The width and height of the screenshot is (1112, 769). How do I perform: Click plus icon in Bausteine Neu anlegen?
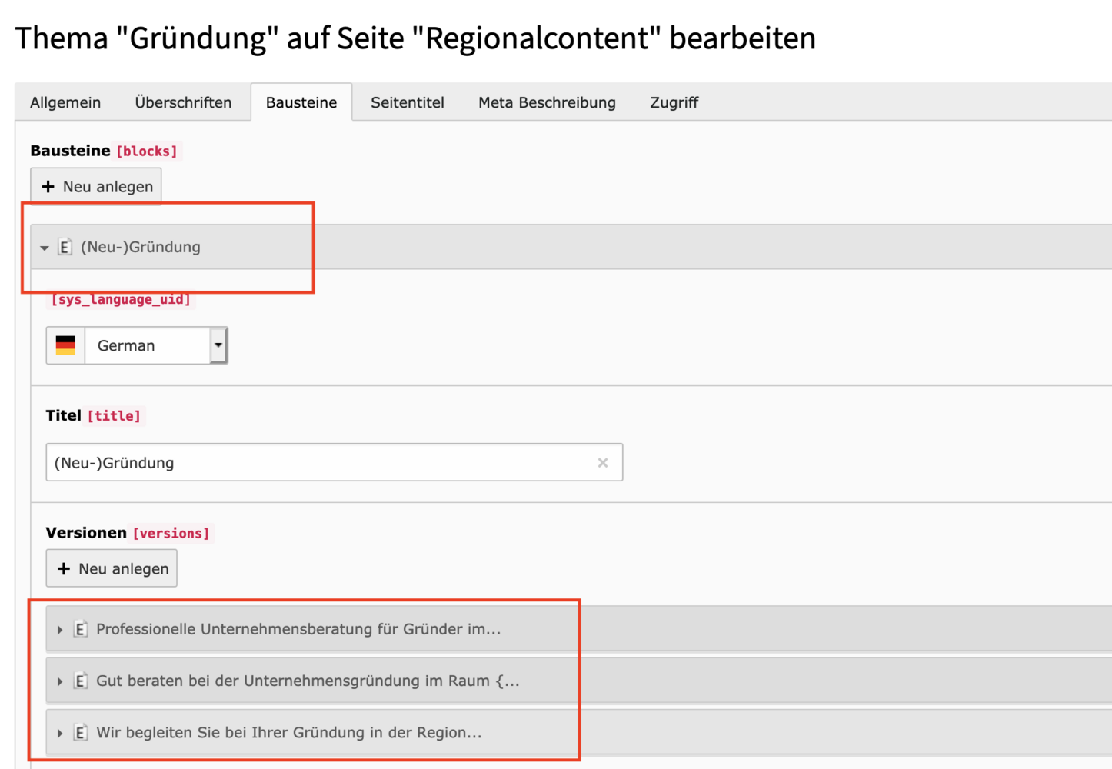coord(48,187)
